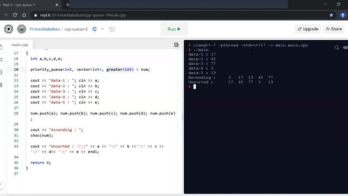Open the settings gear sidebar icon
Viewport: 348px width, 196px height.
pos(1,85)
